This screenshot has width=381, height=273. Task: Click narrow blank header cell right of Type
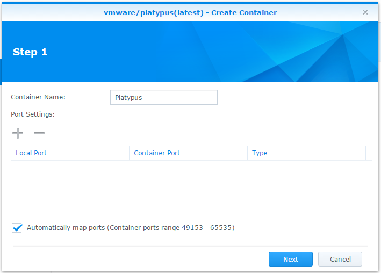(x=369, y=153)
